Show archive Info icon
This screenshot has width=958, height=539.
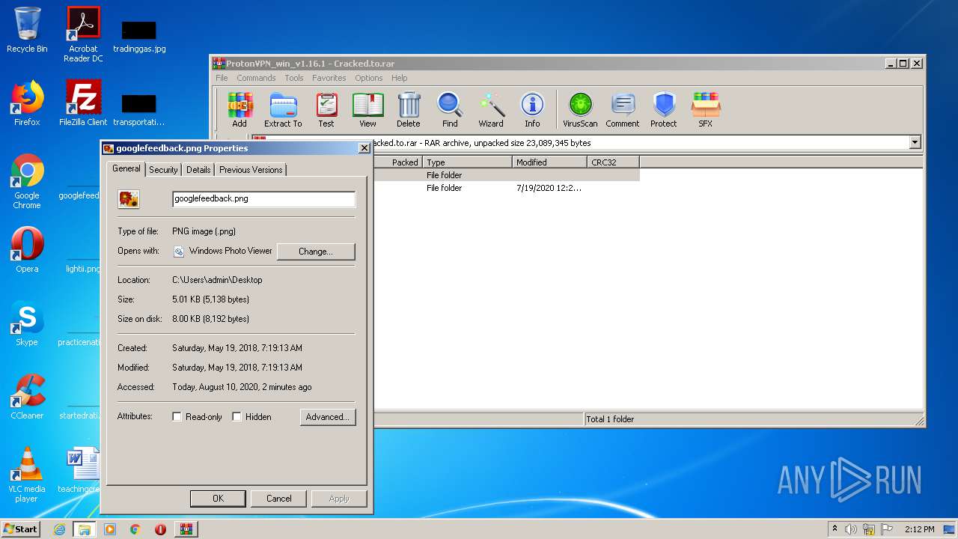coord(532,110)
